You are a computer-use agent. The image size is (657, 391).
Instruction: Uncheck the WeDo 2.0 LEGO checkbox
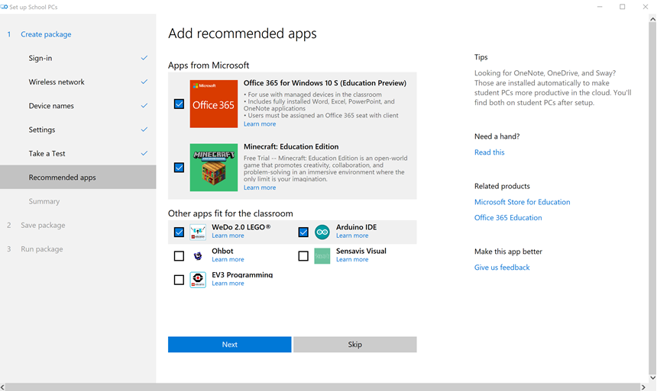[x=179, y=232]
